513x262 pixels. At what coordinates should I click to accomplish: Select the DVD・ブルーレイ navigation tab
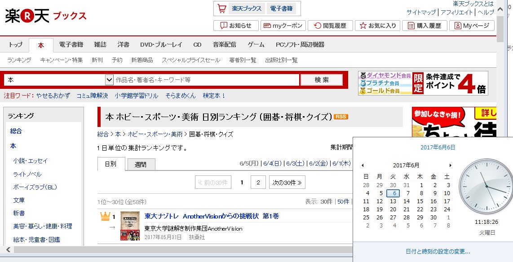[161, 45]
